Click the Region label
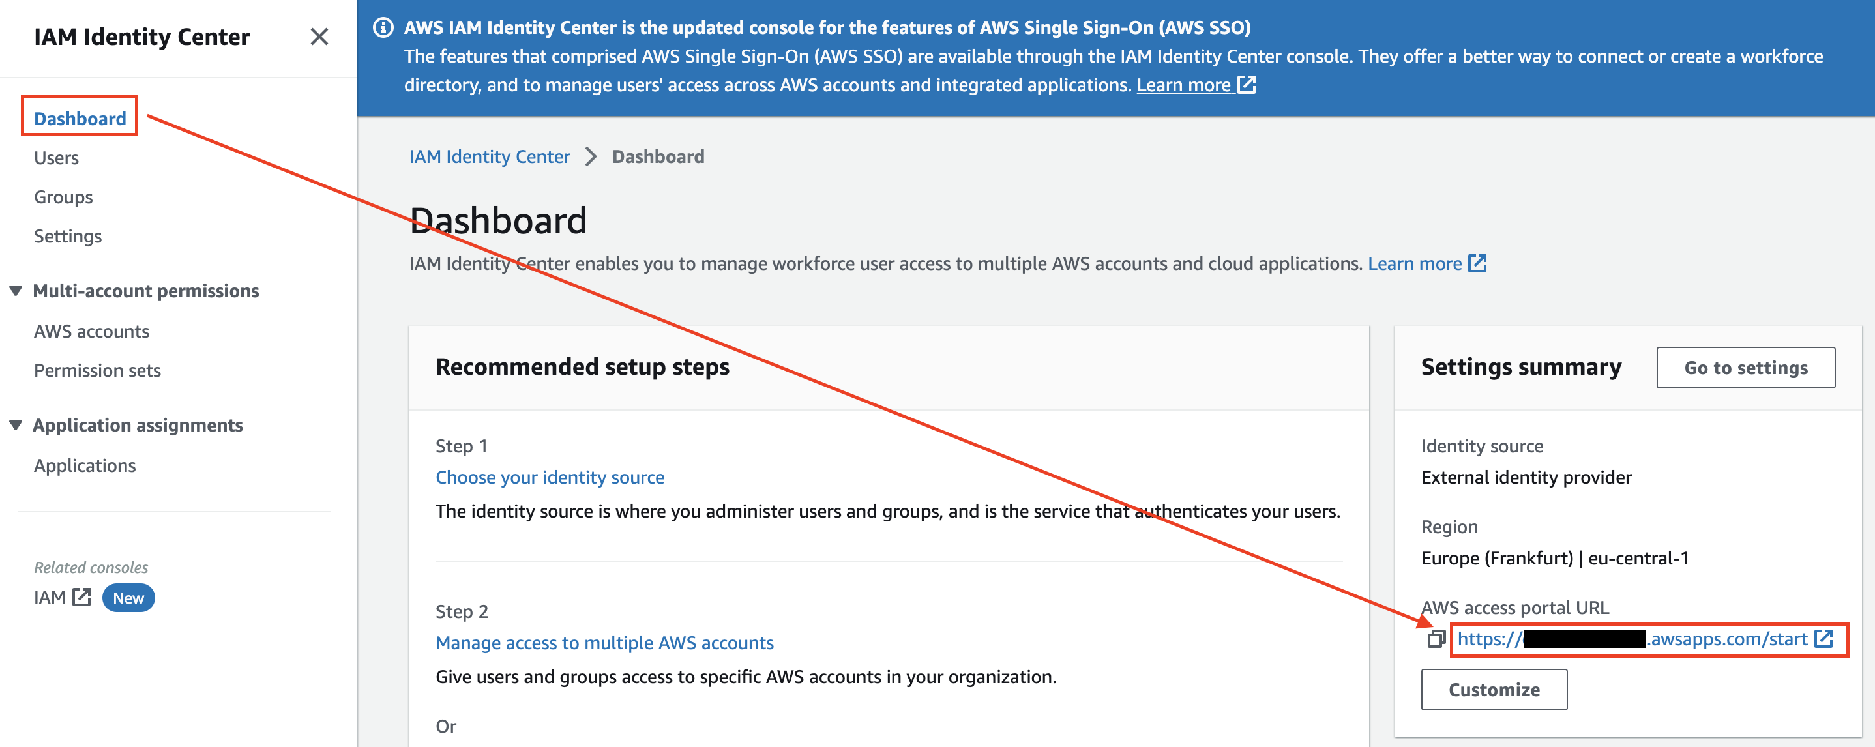1875x747 pixels. pos(1449,527)
